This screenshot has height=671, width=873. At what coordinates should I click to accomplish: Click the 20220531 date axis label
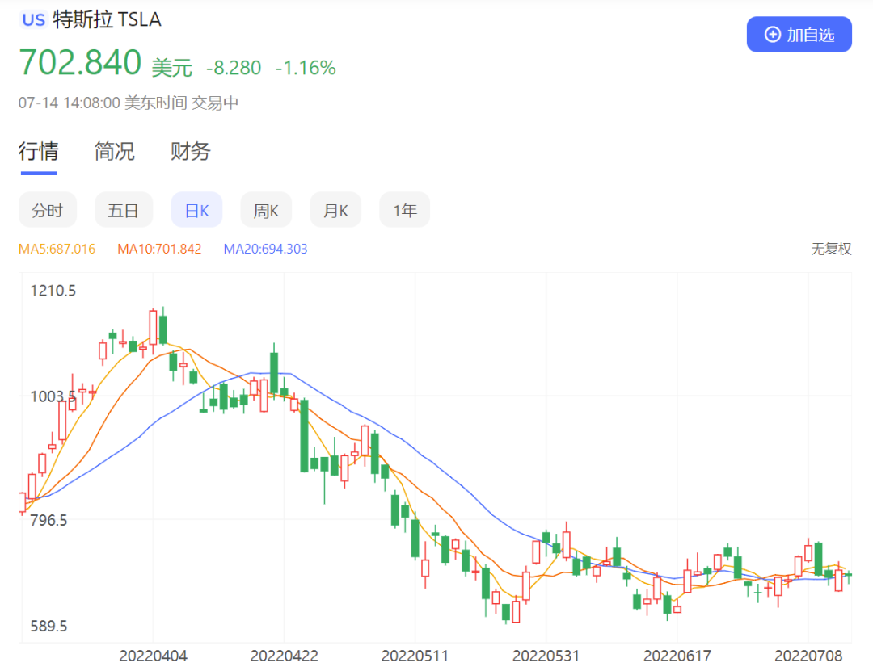tap(546, 656)
